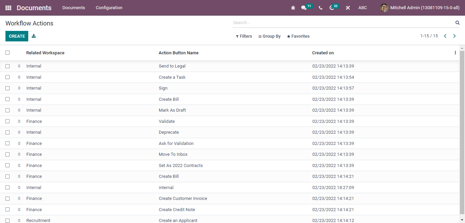Click the 02/23/2022 14:13:54 date cell
This screenshot has height=223, width=465.
[333, 77]
